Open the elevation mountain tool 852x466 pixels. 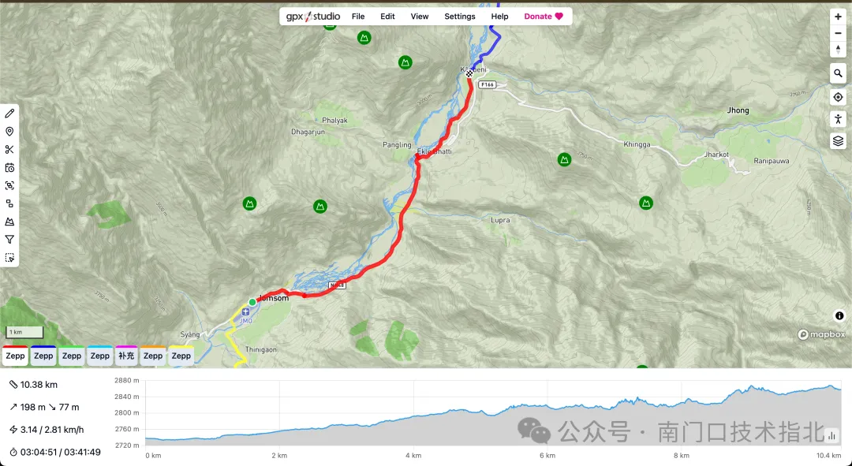pyautogui.click(x=9, y=221)
